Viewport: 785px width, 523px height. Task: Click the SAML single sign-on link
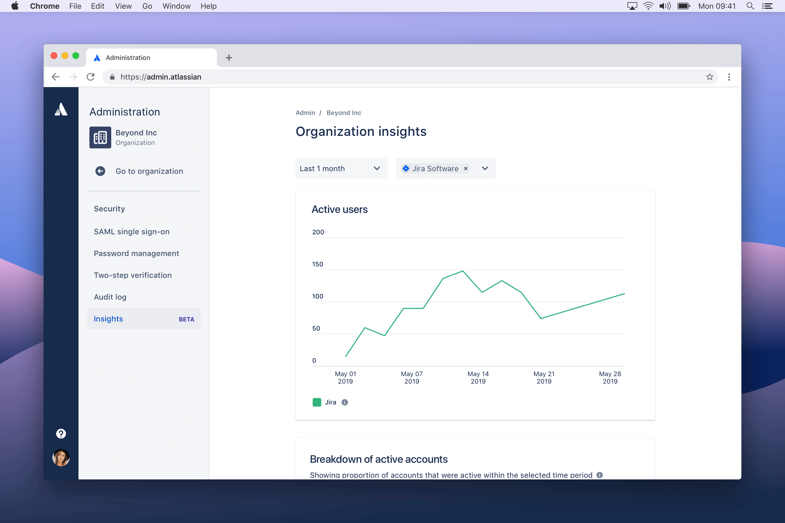click(131, 231)
